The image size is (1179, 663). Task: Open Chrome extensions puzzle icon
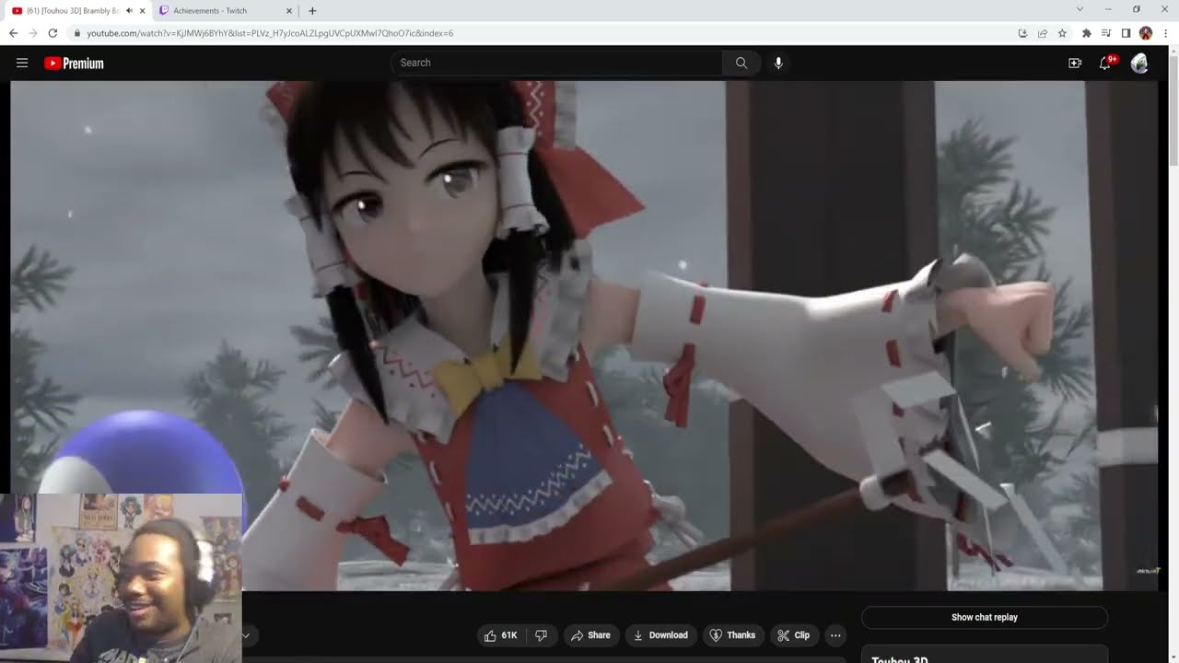click(1087, 33)
